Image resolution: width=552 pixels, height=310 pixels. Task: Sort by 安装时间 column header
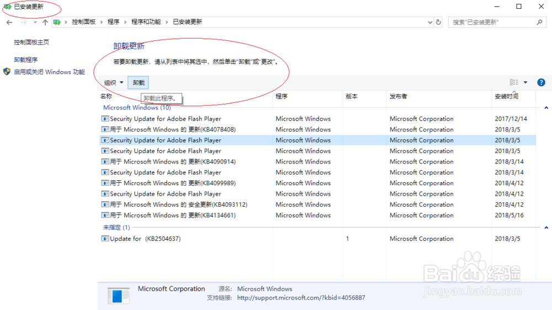pyautogui.click(x=507, y=96)
